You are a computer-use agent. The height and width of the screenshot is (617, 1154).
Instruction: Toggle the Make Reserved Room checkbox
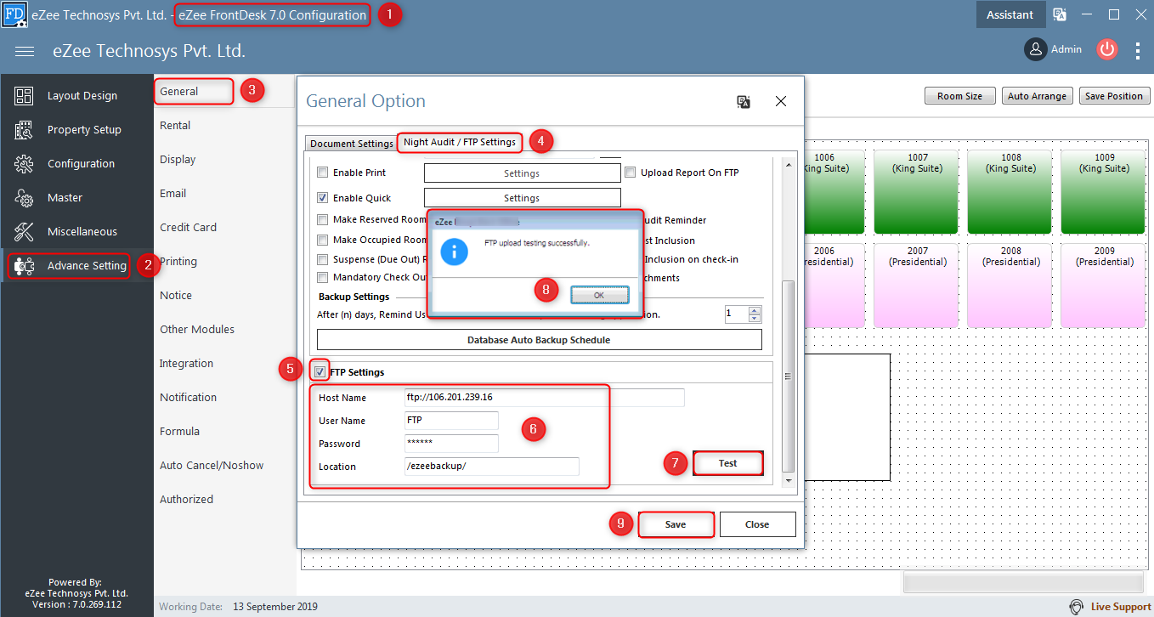[322, 220]
